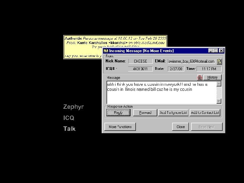Add sender to Ignore List
The width and height of the screenshot is (244, 183).
[173, 113]
